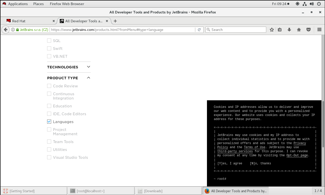Screen dimensions: 325x195
Task: Open the Opt-Out page link
Action: click(297, 155)
